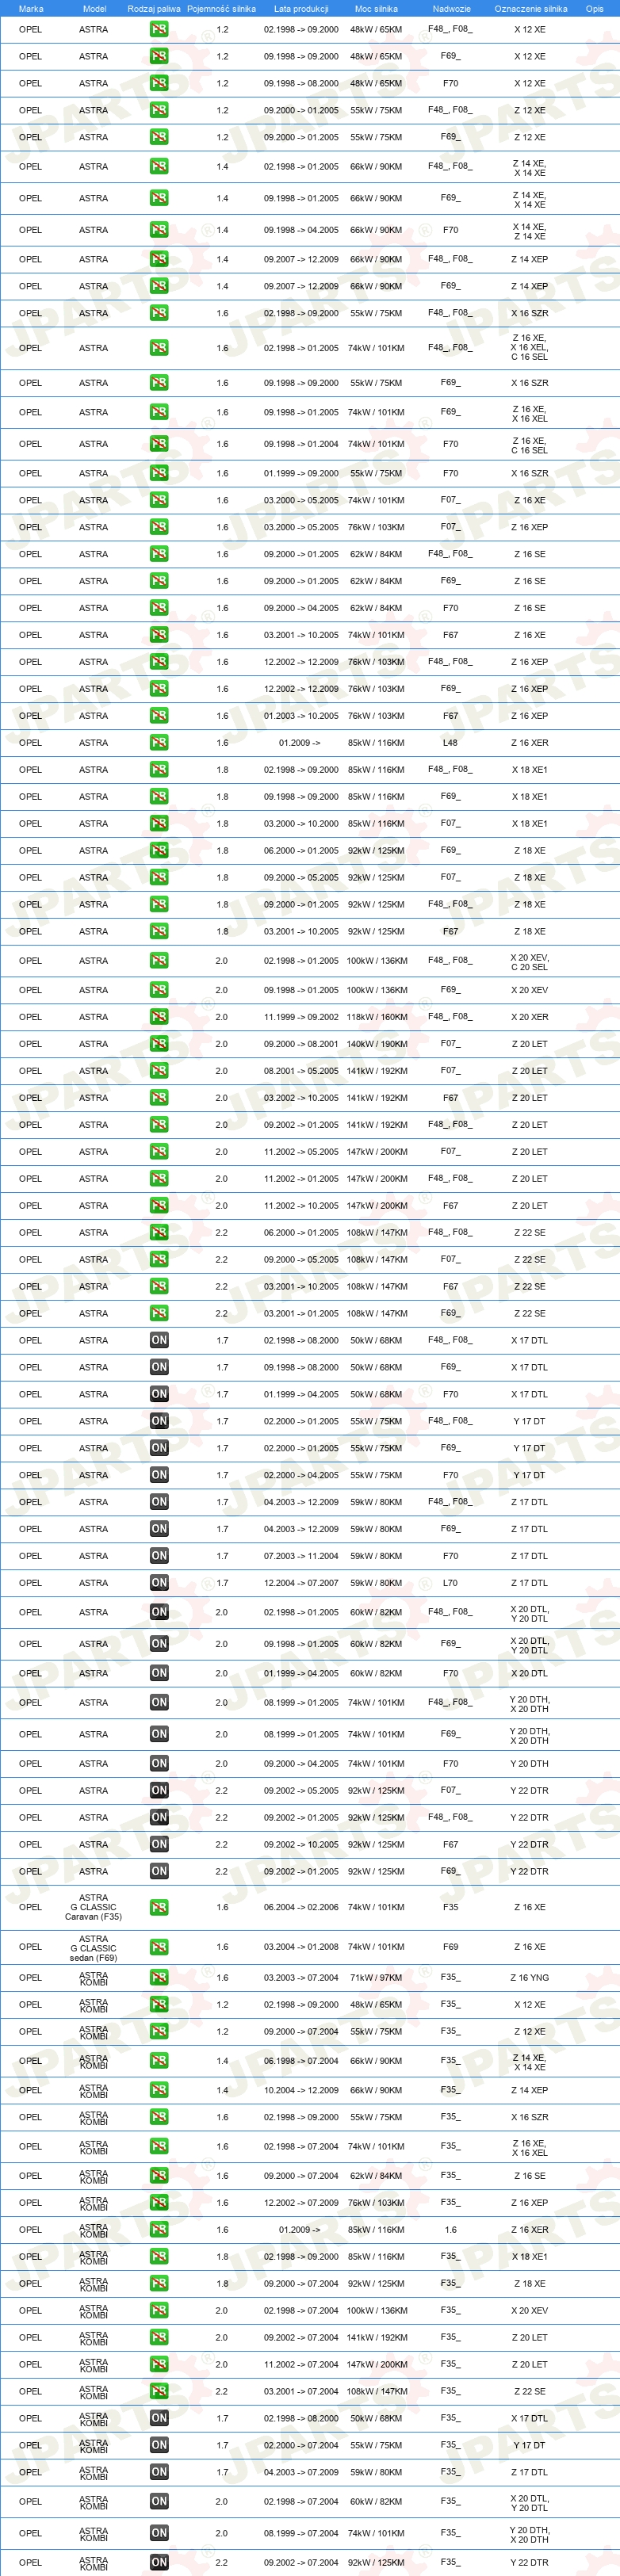This screenshot has width=620, height=2576.
Task: Click the petrol icon in the F69_ Z 12 XE row
Action: 159,137
